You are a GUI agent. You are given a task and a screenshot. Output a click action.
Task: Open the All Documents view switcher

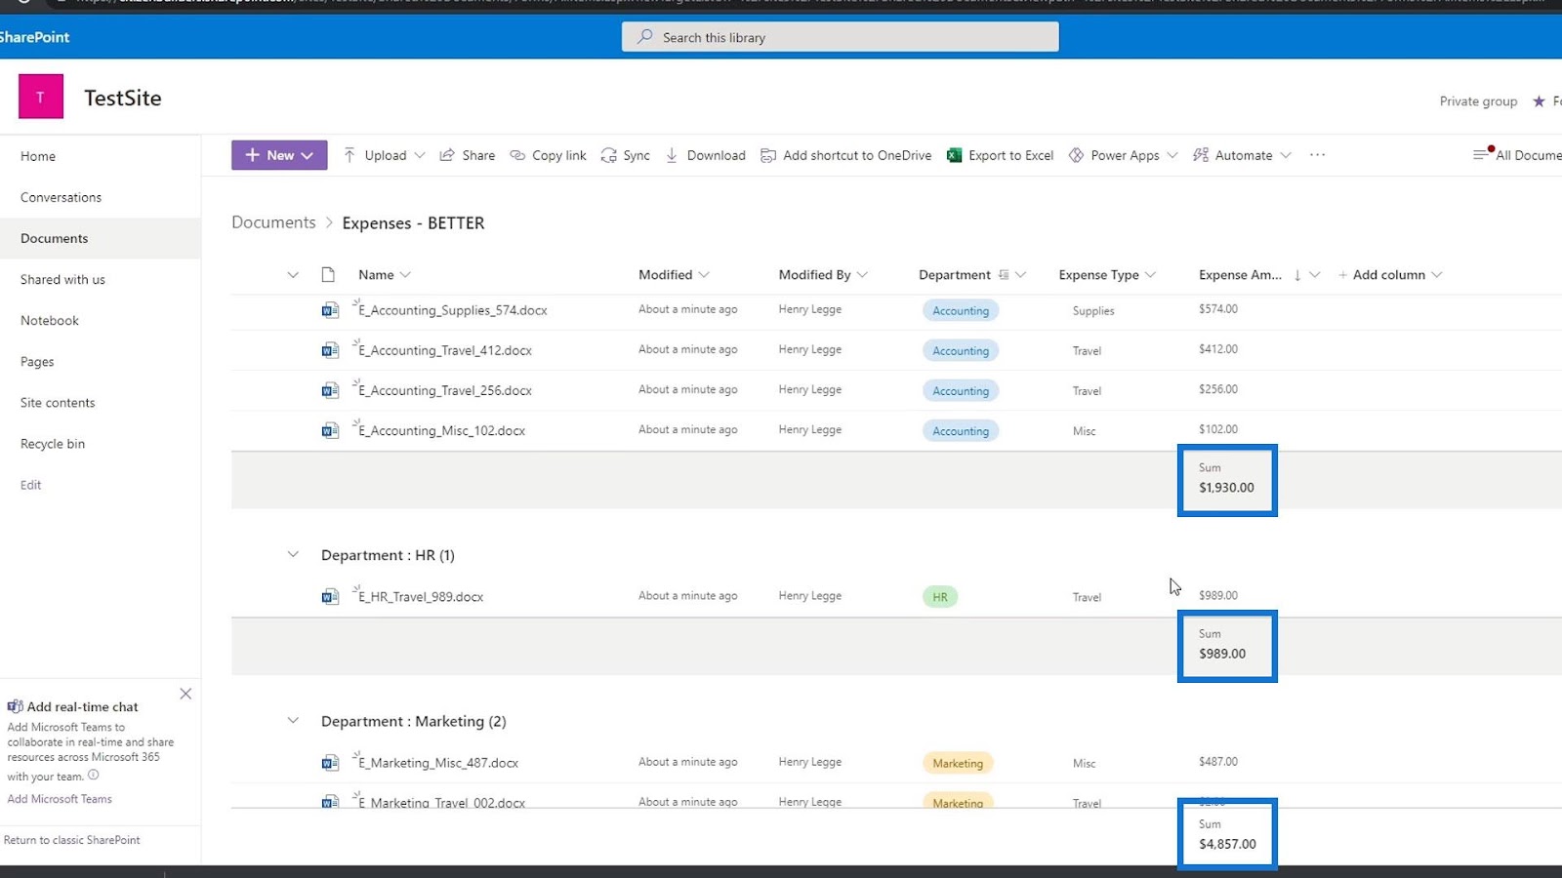1517,155
